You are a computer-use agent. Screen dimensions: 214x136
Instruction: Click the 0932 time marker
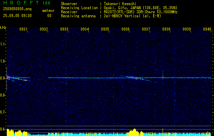44,29
